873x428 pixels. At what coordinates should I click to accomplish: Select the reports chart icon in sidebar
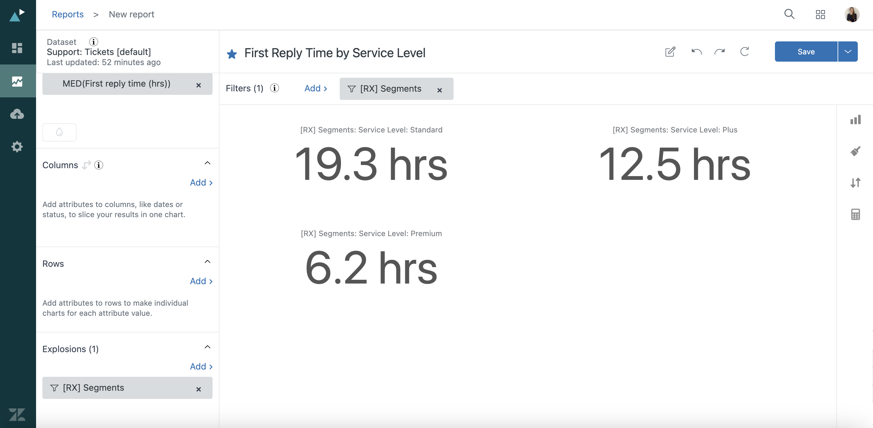17,81
